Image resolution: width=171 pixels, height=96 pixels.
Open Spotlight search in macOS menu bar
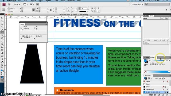pos(163,1)
